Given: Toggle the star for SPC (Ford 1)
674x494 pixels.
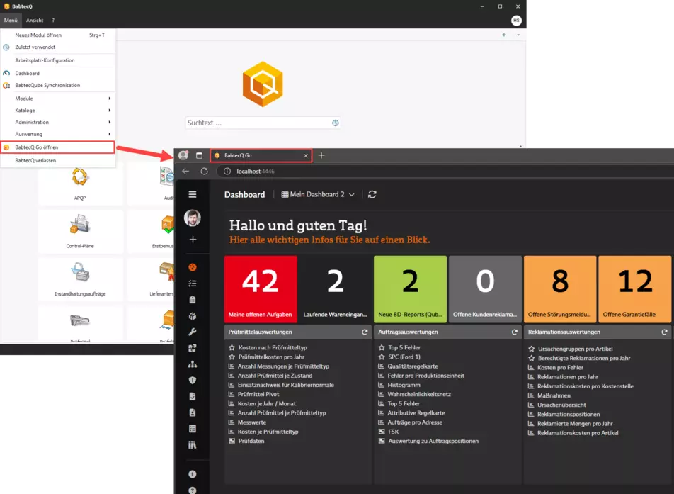Looking at the screenshot, I should 382,357.
